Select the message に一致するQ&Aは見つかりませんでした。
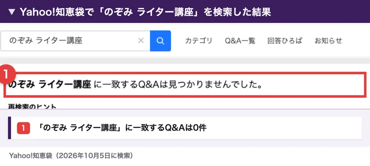370x166 pixels. pyautogui.click(x=178, y=85)
